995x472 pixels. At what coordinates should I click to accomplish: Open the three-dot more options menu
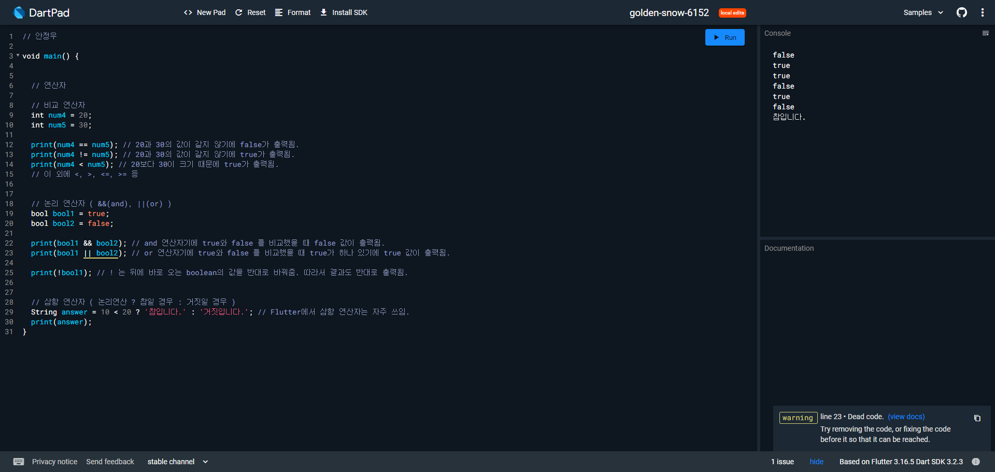click(983, 12)
